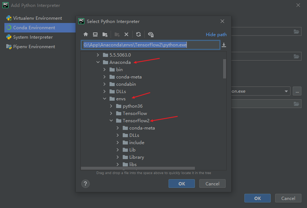The height and width of the screenshot is (208, 307).
Task: Click the delete (X) toolbar icon
Action: (126, 34)
